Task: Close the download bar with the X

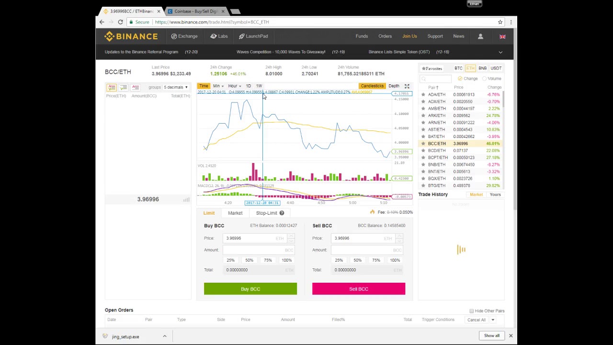Action: click(x=511, y=335)
